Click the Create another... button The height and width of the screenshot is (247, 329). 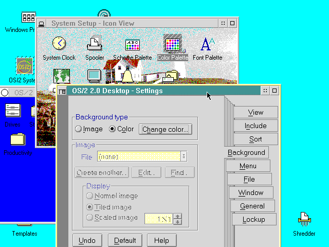click(x=102, y=172)
